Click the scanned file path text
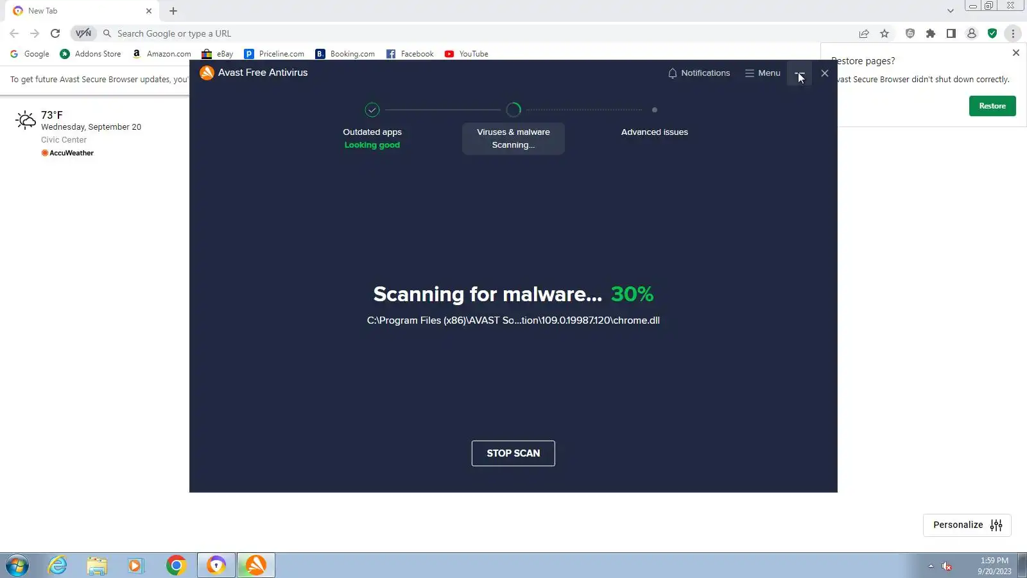The width and height of the screenshot is (1027, 578). [513, 320]
